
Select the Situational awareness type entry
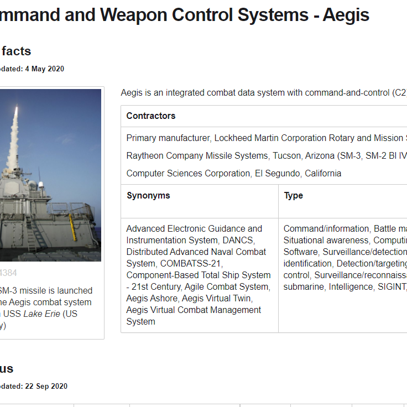(x=326, y=240)
